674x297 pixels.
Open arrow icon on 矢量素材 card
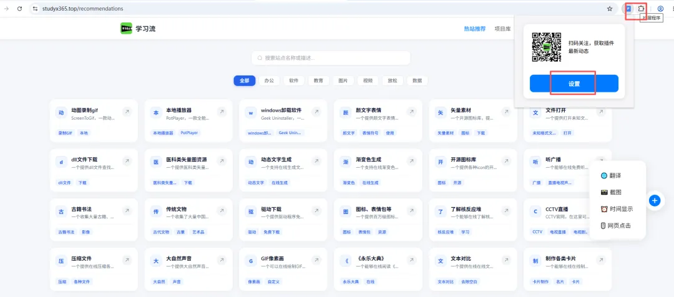506,112
